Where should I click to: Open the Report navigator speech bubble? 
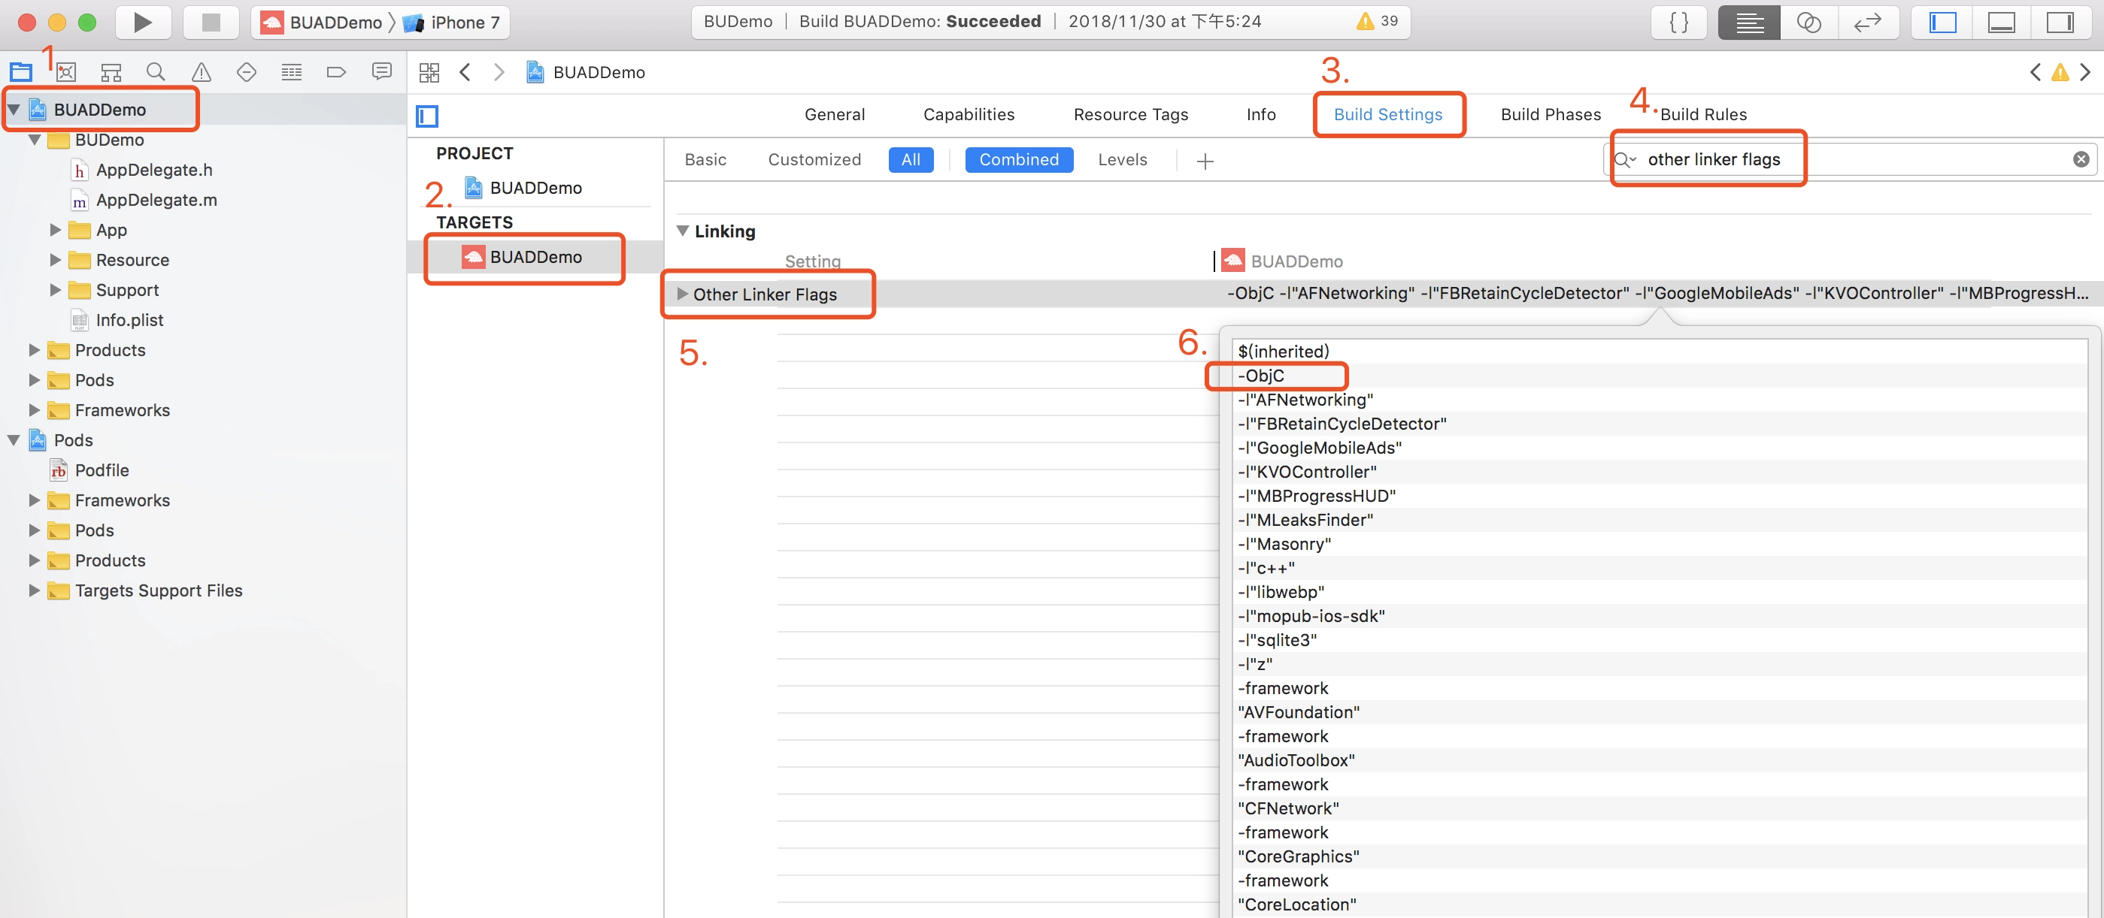[x=381, y=72]
